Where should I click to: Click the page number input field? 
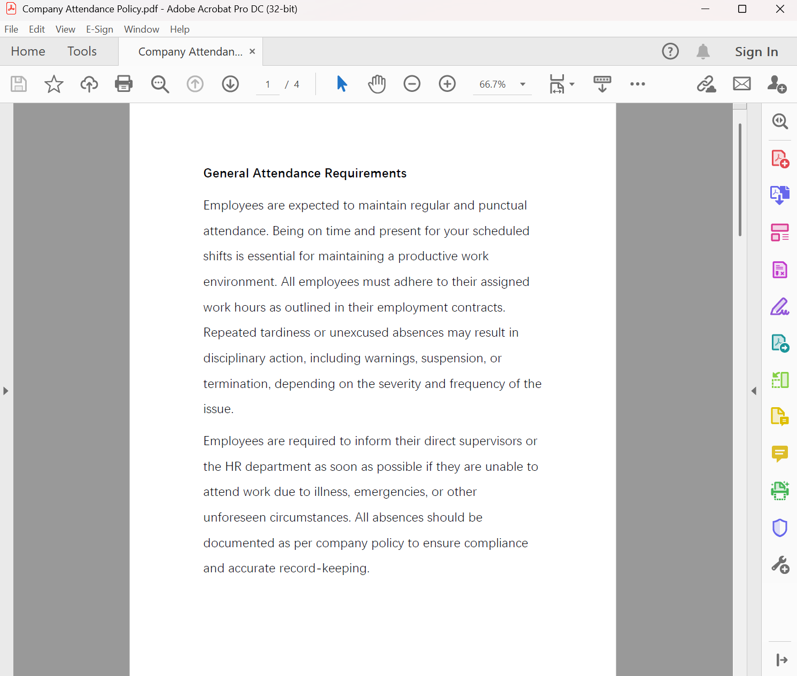coord(267,84)
